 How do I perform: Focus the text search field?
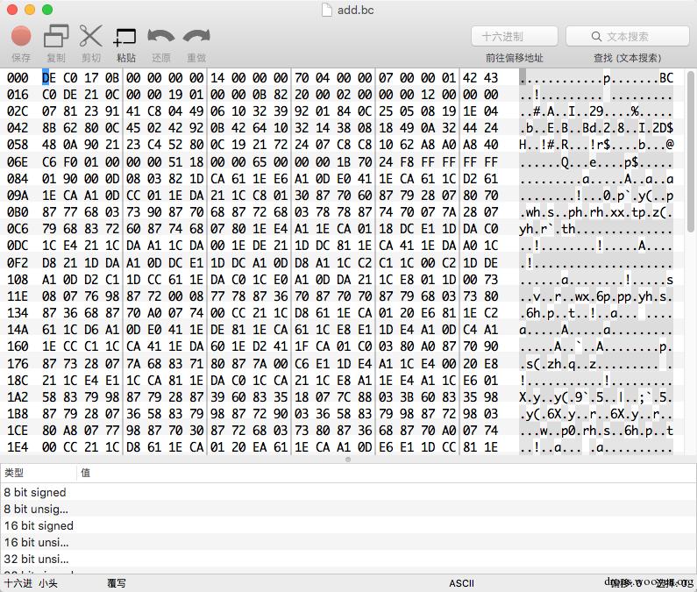click(627, 36)
